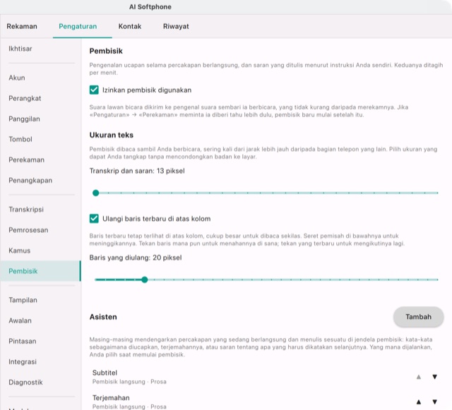Click Baris yang diulang: 20 piksel label
Screen dimensions: 452x410
136,258
